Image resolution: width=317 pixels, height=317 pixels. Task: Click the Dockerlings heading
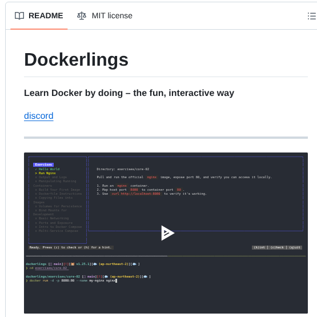click(x=76, y=59)
